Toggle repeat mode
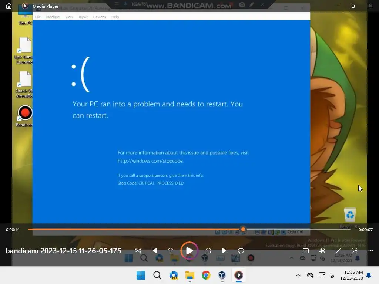The width and height of the screenshot is (379, 284). [x=241, y=251]
